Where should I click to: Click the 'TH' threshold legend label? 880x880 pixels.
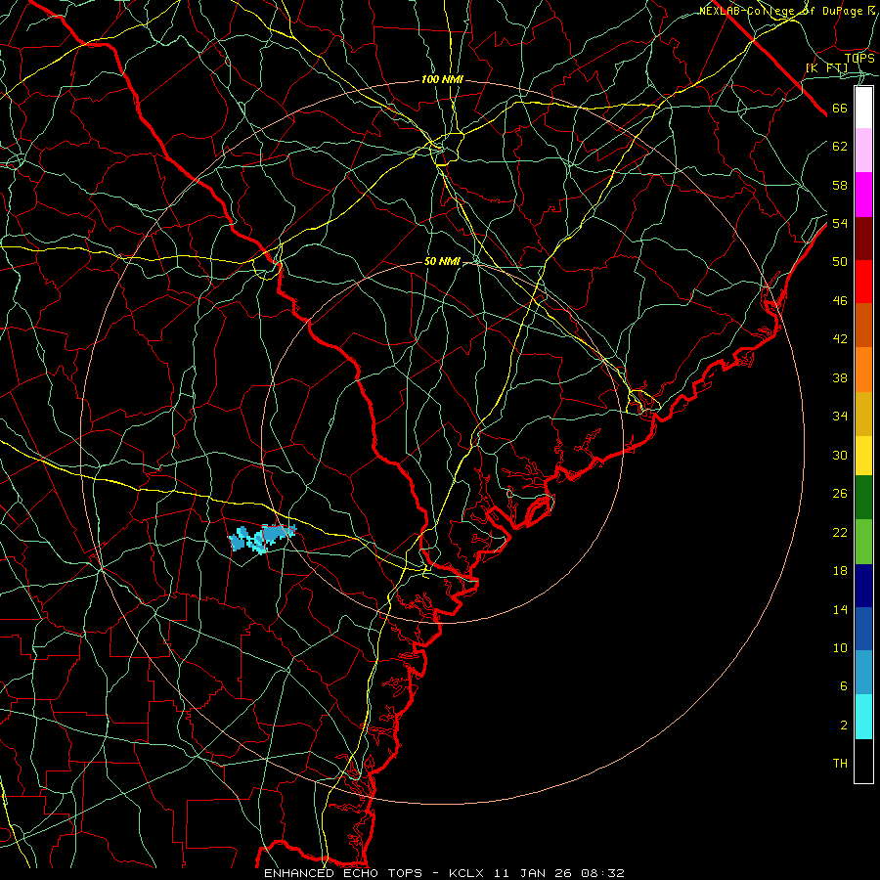tap(840, 764)
